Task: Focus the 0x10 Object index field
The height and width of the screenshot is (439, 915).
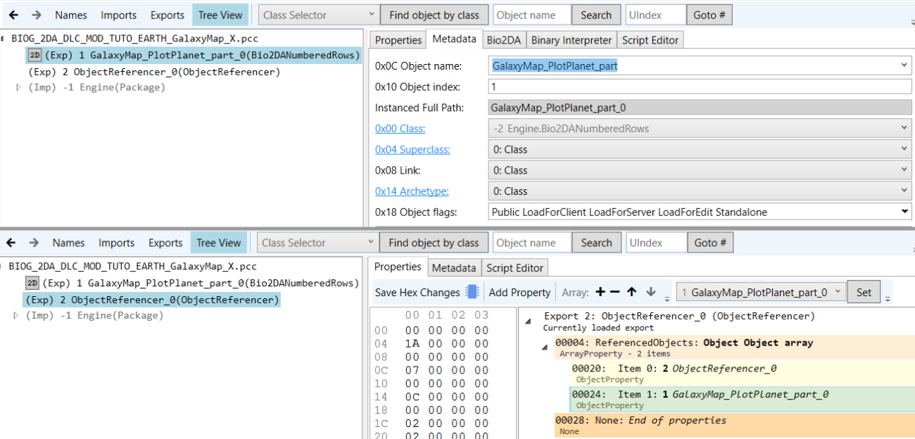Action: tap(700, 87)
